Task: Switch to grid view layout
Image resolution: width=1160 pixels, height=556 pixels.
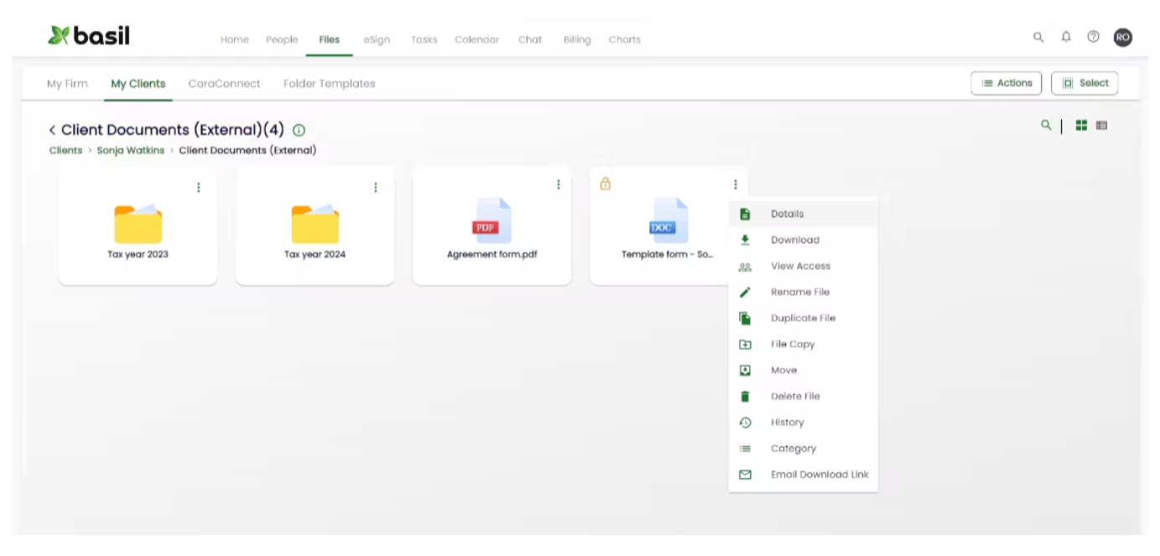Action: click(x=1081, y=125)
